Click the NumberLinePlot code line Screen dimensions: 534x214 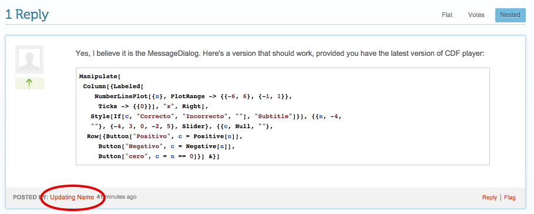coord(193,96)
